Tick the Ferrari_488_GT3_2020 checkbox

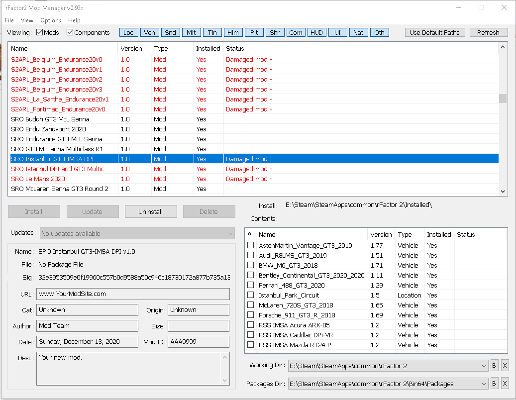click(x=250, y=285)
